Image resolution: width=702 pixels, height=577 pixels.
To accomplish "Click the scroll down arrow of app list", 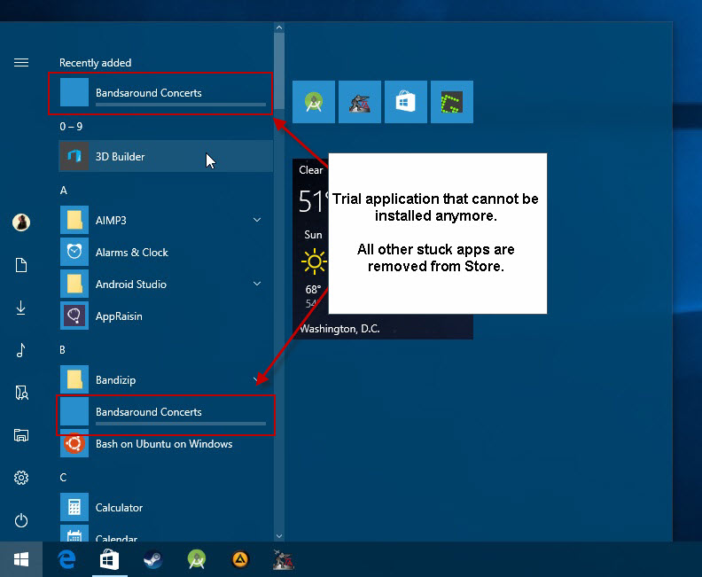I will pos(279,536).
